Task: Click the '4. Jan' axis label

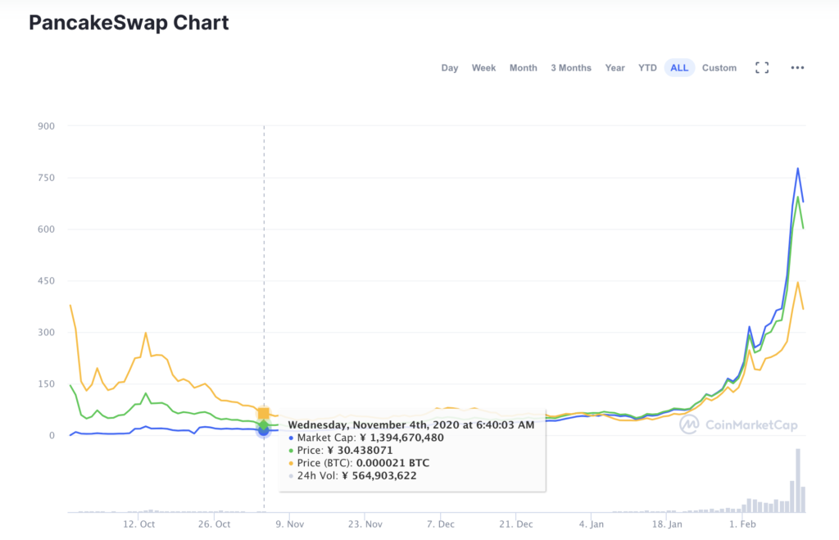Action: point(592,524)
